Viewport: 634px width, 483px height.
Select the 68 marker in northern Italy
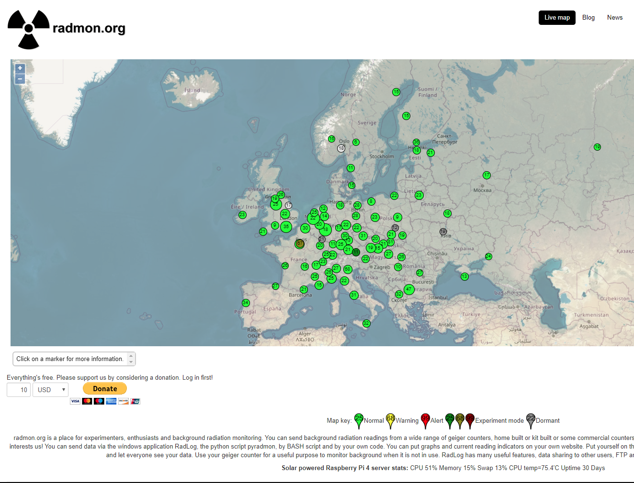[348, 269]
